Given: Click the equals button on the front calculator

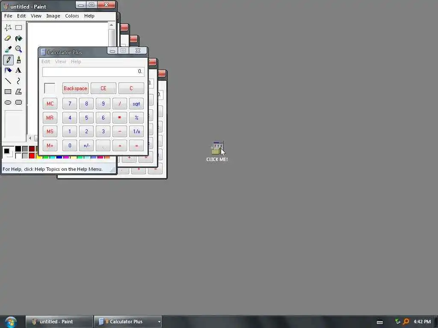Looking at the screenshot, I should 136,146.
